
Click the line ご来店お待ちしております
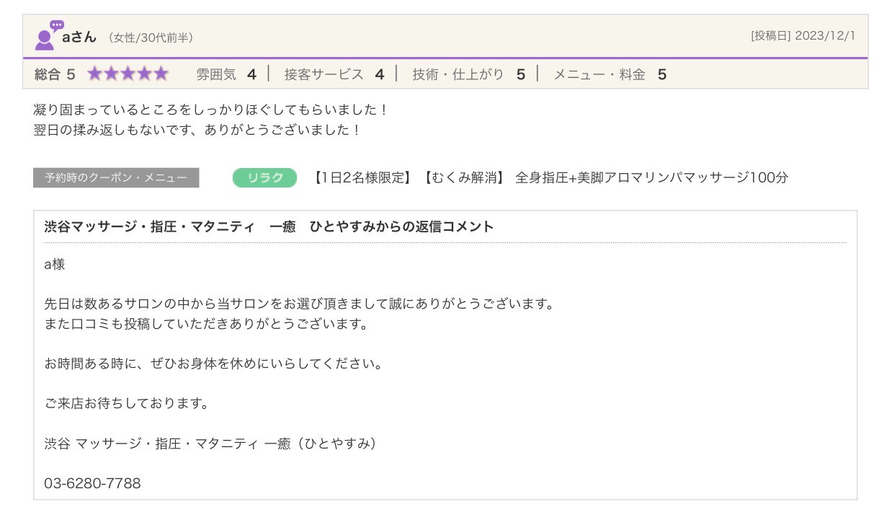[x=127, y=403]
